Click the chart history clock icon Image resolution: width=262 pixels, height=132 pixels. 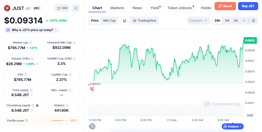(92, 126)
